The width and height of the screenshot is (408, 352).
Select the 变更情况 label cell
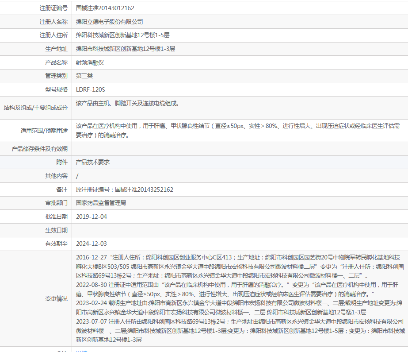tap(56, 298)
